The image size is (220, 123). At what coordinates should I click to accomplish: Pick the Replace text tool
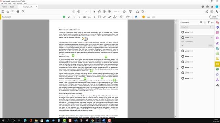pos(84,17)
